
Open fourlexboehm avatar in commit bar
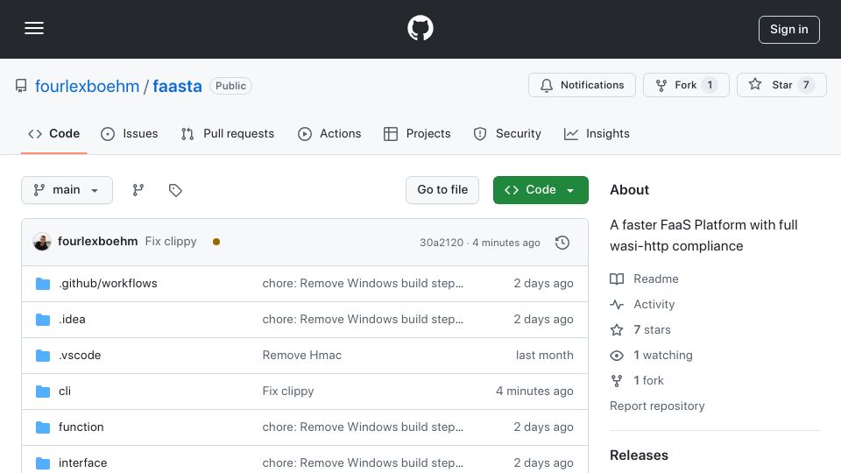pyautogui.click(x=42, y=242)
